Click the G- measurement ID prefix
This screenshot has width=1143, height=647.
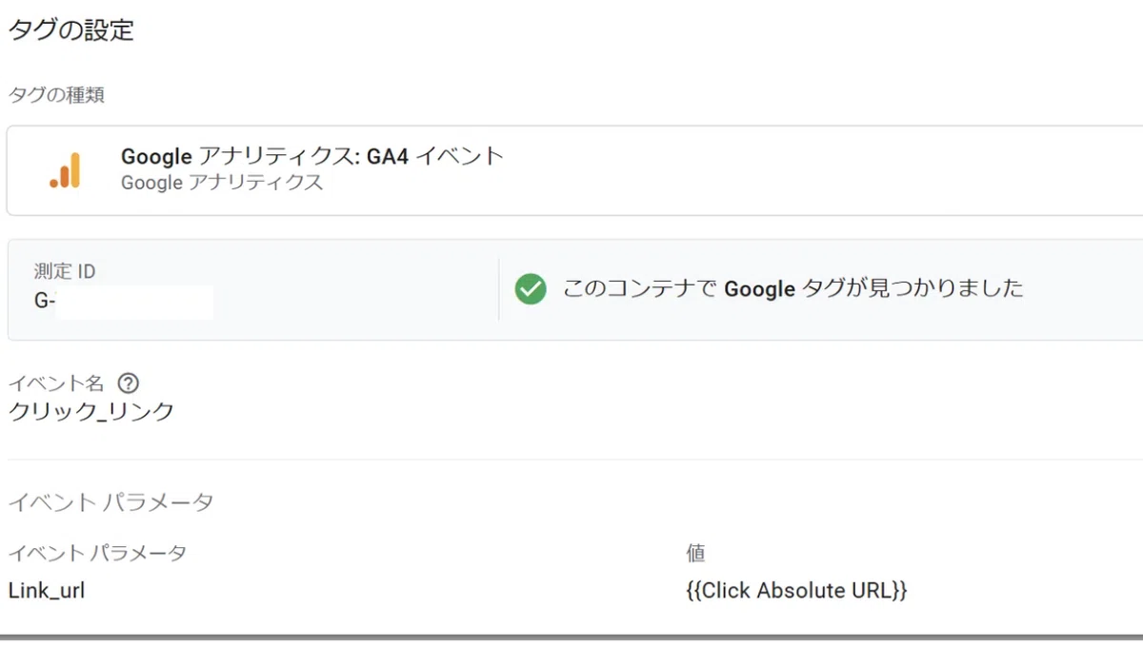[44, 303]
